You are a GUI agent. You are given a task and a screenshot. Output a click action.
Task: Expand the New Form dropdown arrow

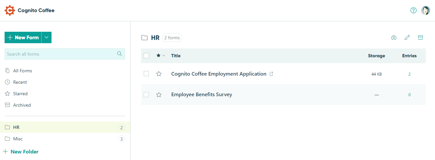tap(47, 38)
